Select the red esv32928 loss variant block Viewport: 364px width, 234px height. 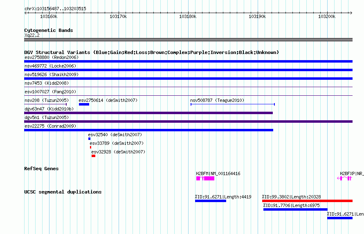point(93,156)
